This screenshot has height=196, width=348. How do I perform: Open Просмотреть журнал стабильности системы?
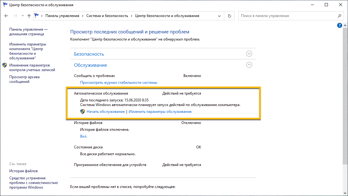(119, 82)
